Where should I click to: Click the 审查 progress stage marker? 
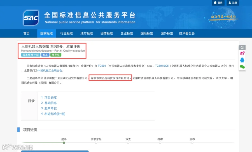point(128,143)
